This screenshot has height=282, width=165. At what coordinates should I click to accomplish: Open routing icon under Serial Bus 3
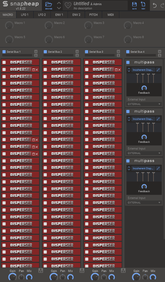pos(123,270)
